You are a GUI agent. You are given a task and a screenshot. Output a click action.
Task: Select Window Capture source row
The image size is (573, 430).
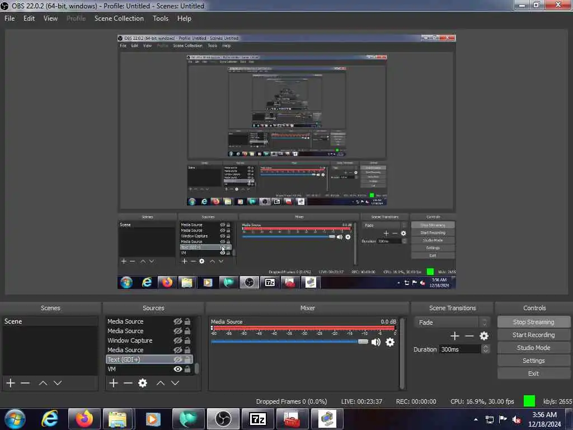149,340
